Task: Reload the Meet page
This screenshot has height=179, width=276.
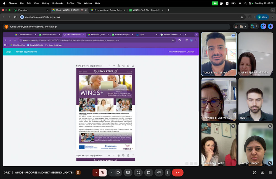Action: 15,17
